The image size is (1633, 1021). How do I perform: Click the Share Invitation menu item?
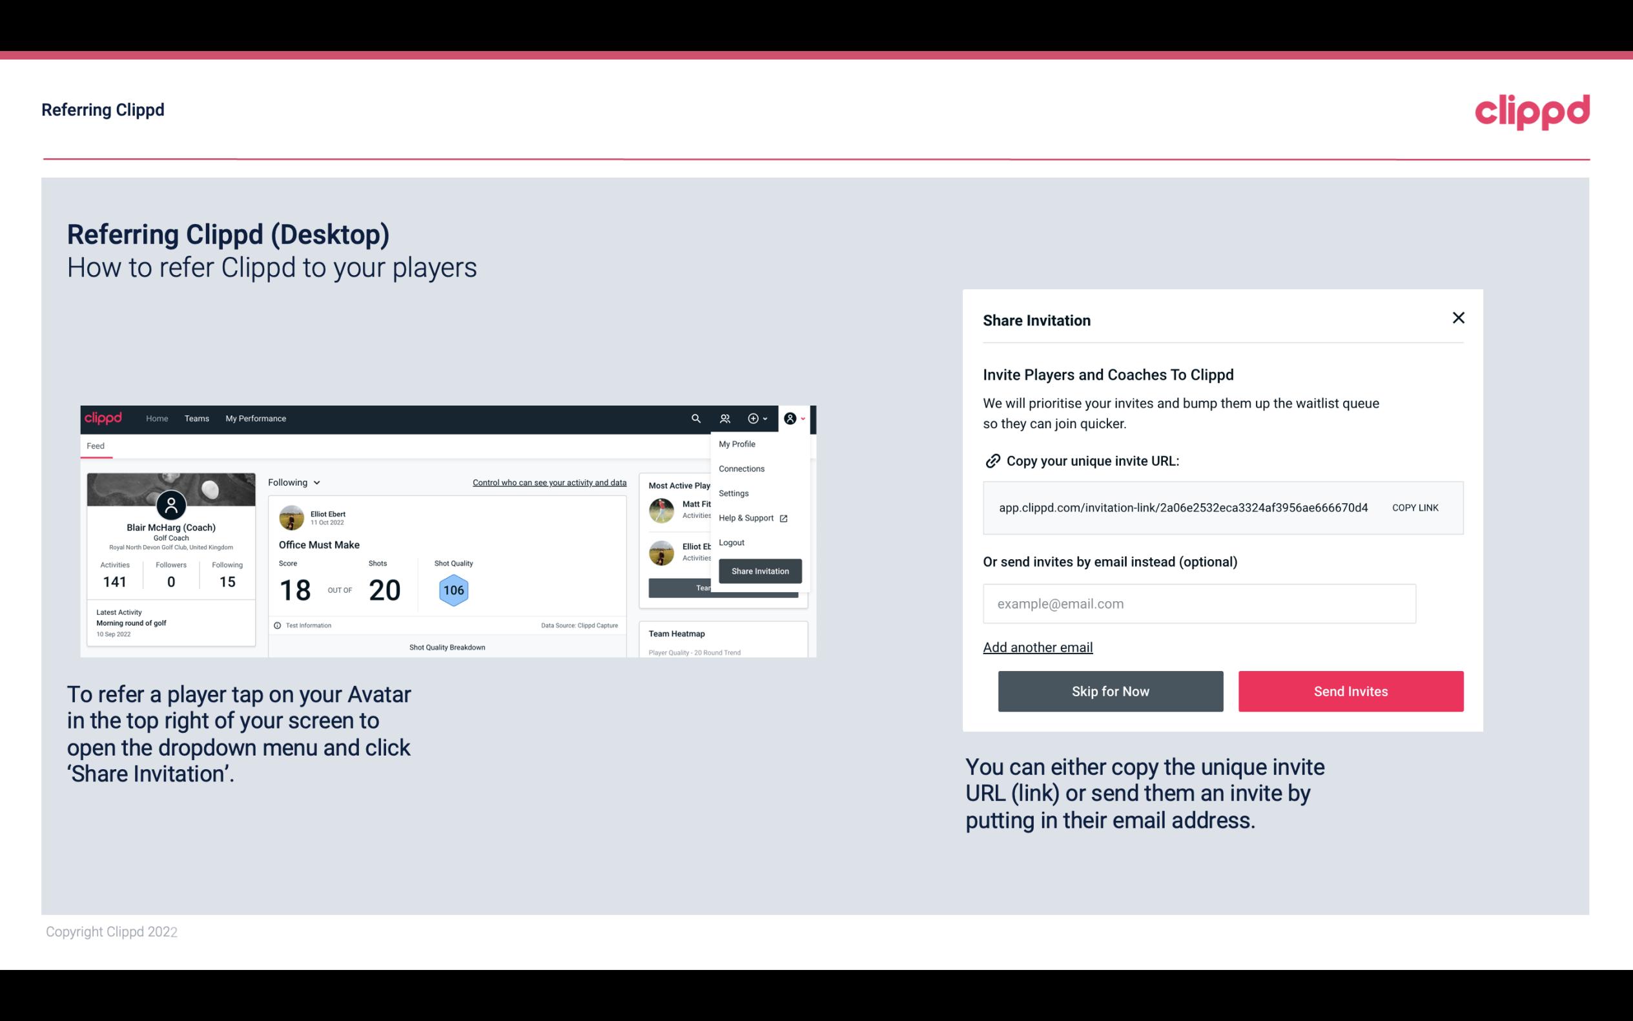[759, 572]
